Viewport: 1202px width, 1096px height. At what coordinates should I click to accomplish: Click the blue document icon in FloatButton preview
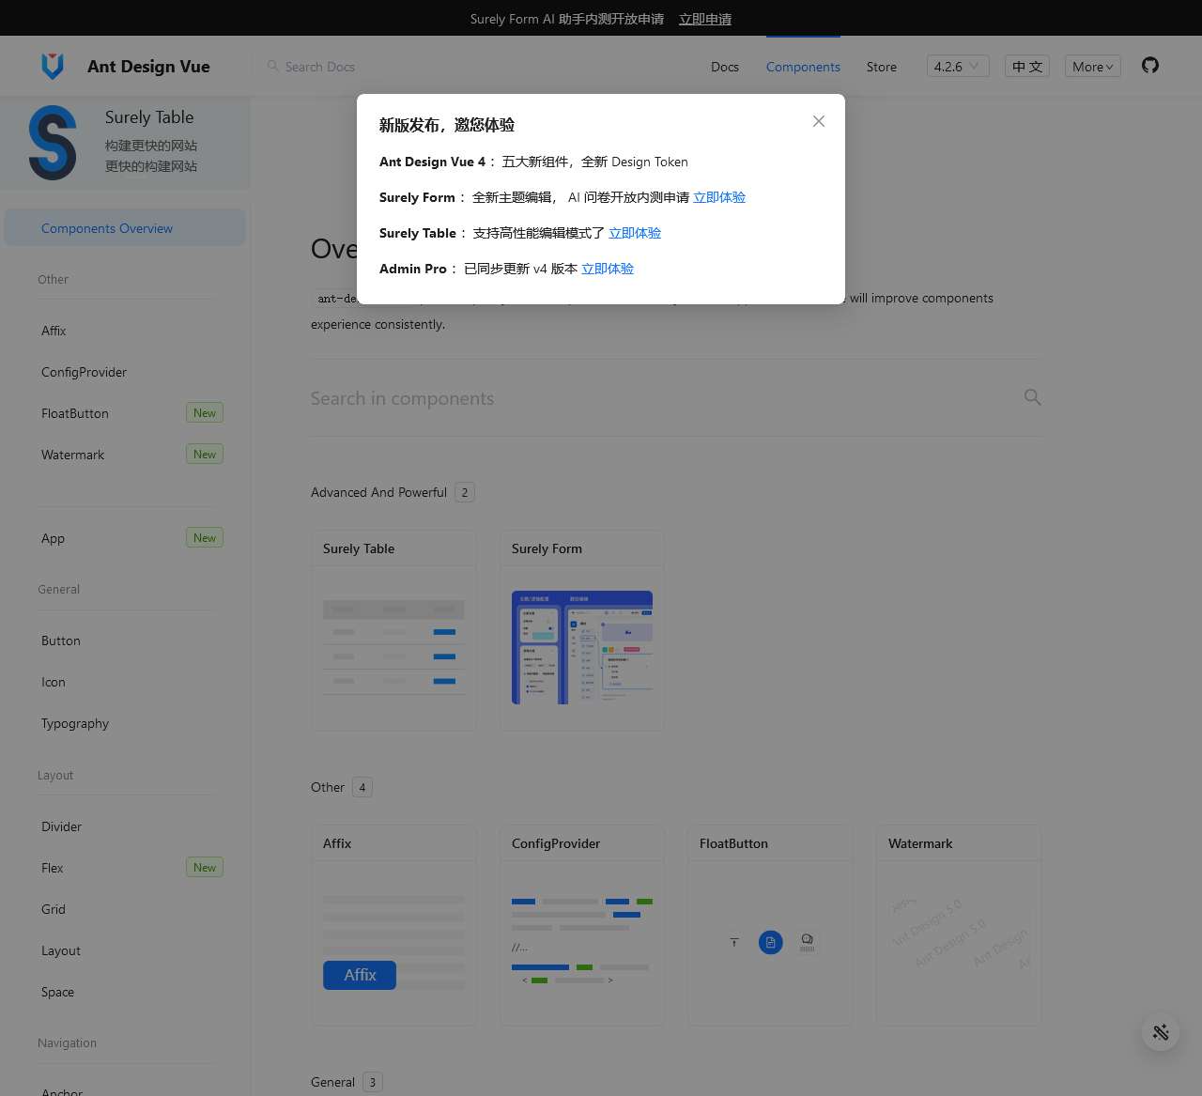(x=770, y=942)
